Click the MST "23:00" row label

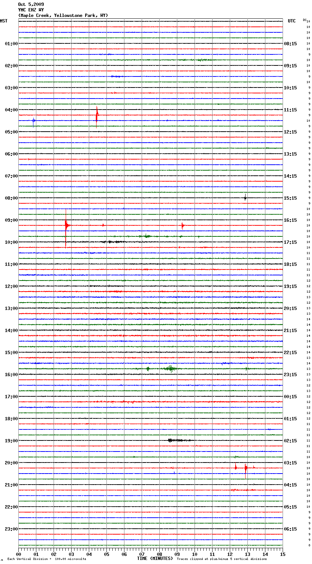[x=11, y=529]
